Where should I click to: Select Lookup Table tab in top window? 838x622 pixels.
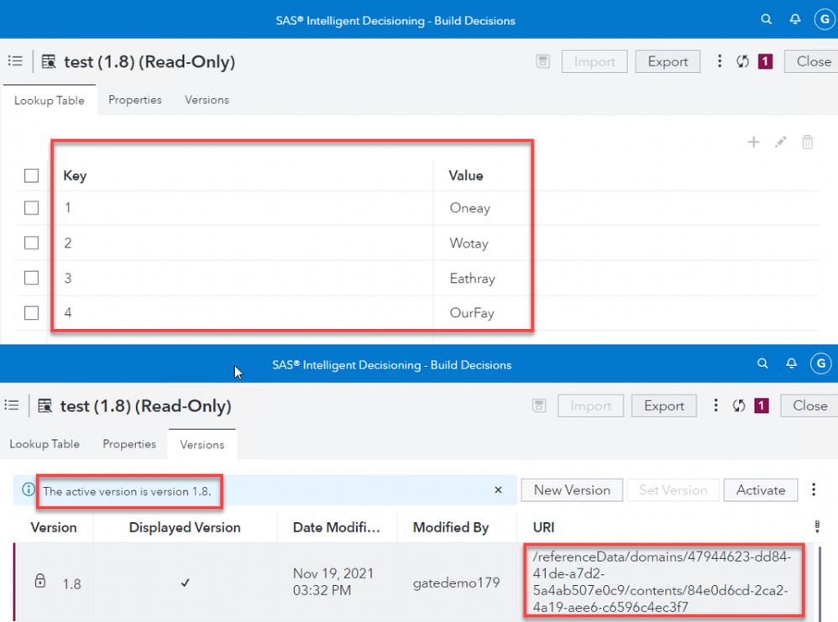pyautogui.click(x=50, y=100)
